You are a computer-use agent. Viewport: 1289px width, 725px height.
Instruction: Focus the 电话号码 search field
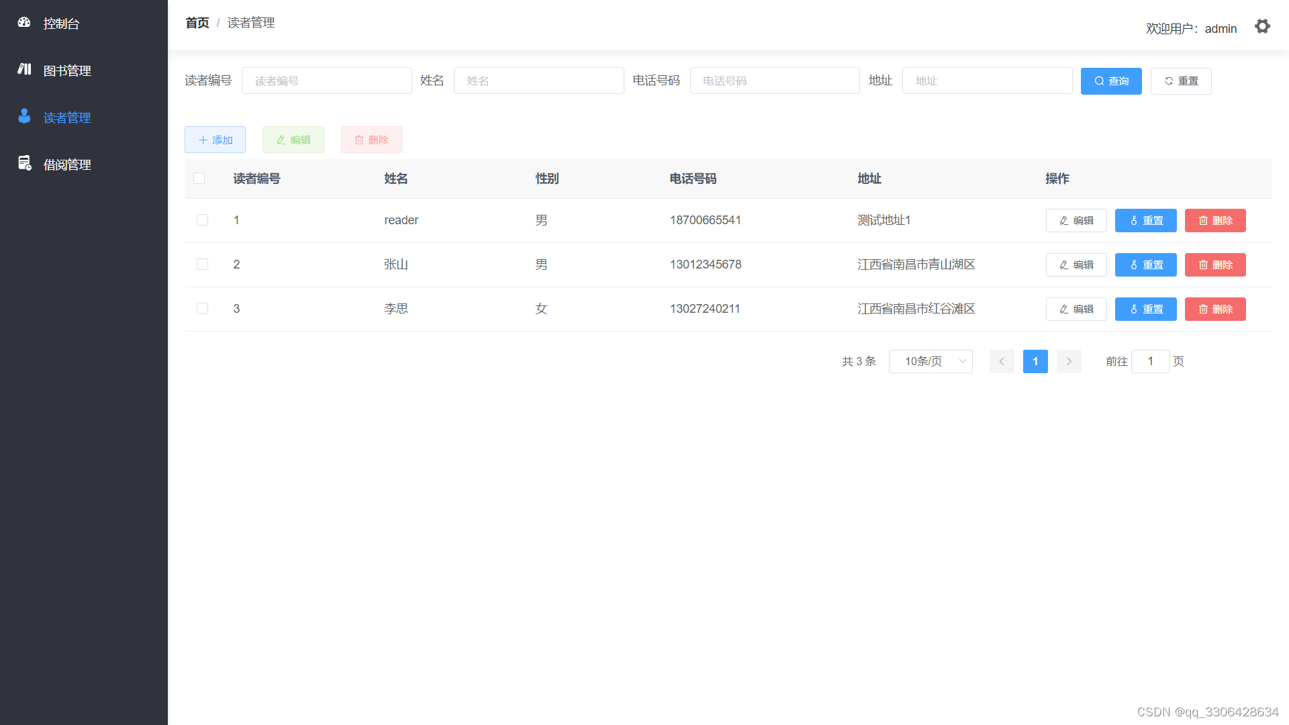pyautogui.click(x=775, y=81)
